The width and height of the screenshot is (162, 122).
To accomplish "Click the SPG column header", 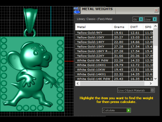I will pos(148,27).
